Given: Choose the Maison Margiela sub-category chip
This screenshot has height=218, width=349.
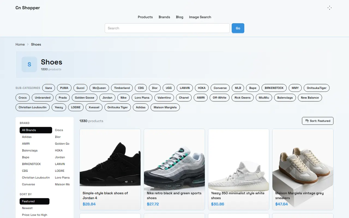Looking at the screenshot, I should point(165,107).
